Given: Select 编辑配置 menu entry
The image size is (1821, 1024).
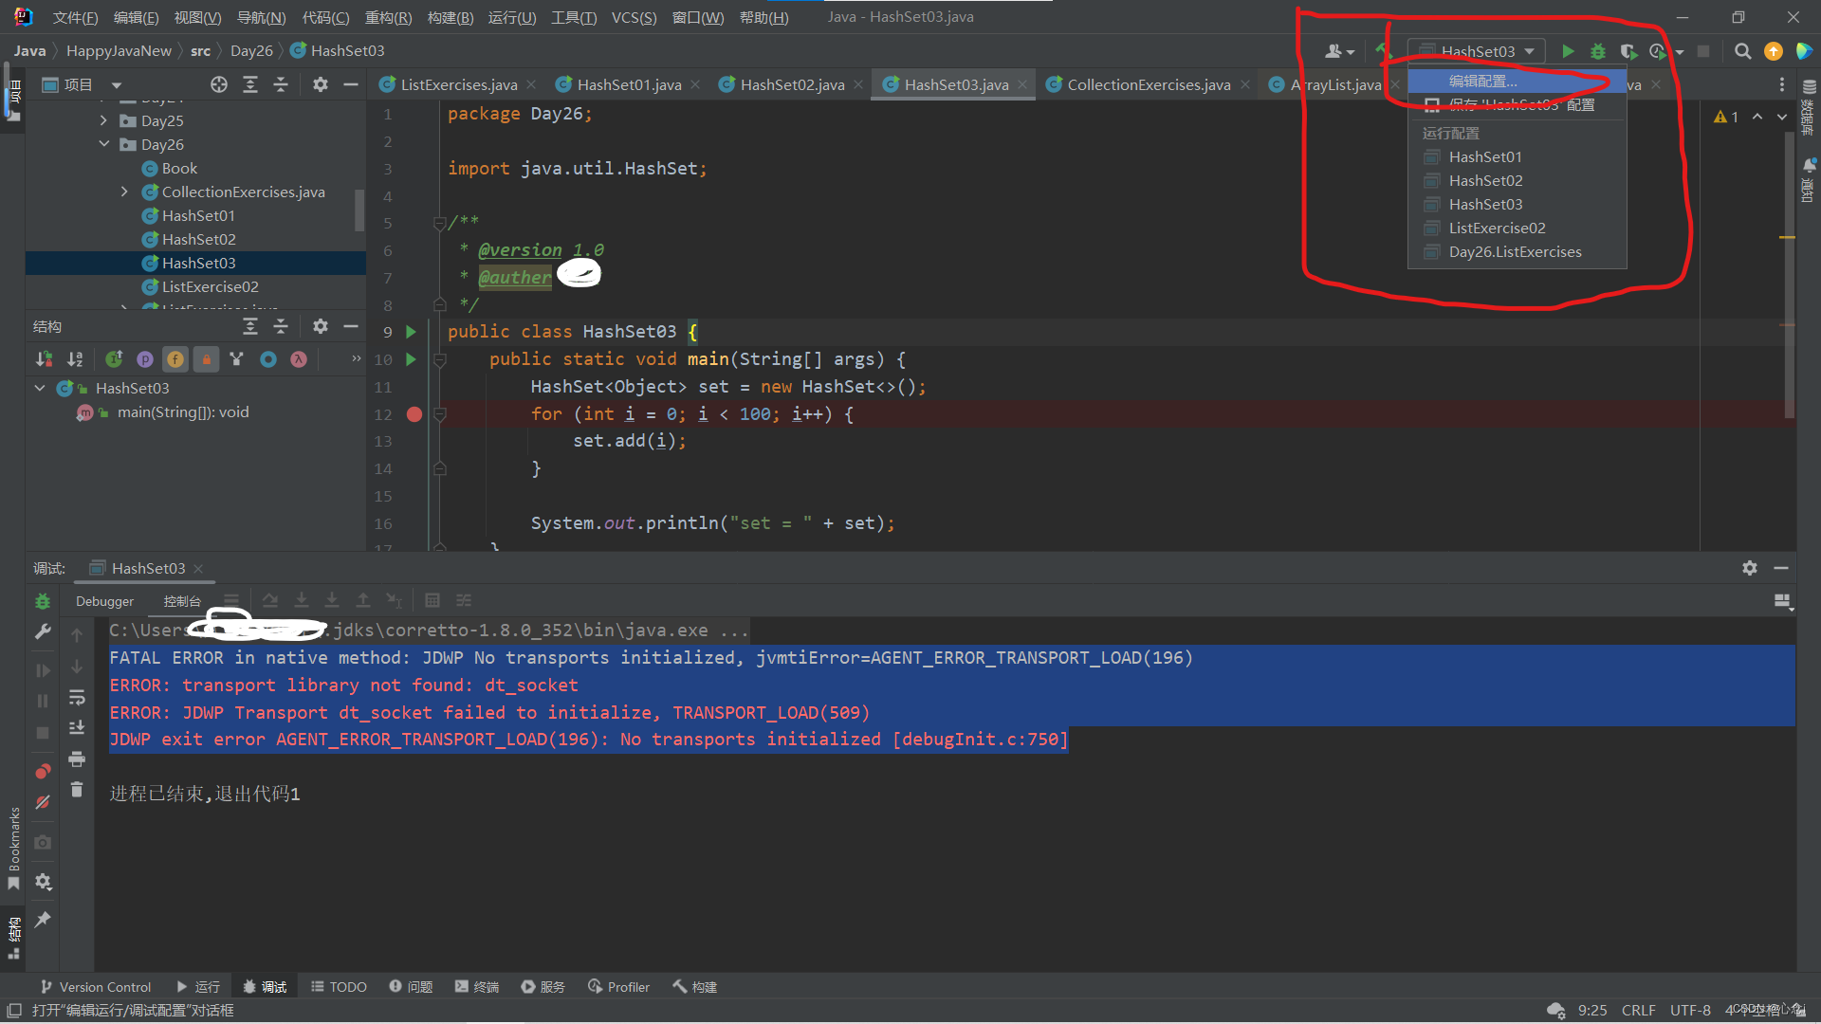Looking at the screenshot, I should [1482, 82].
